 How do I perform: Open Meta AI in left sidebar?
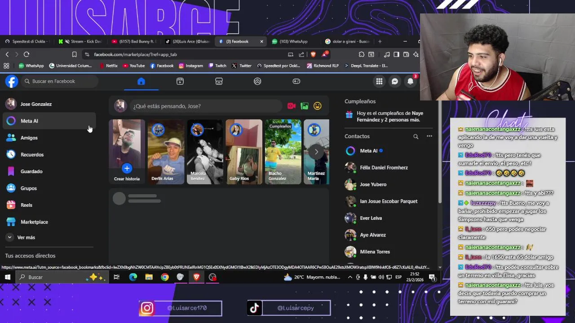(49, 121)
